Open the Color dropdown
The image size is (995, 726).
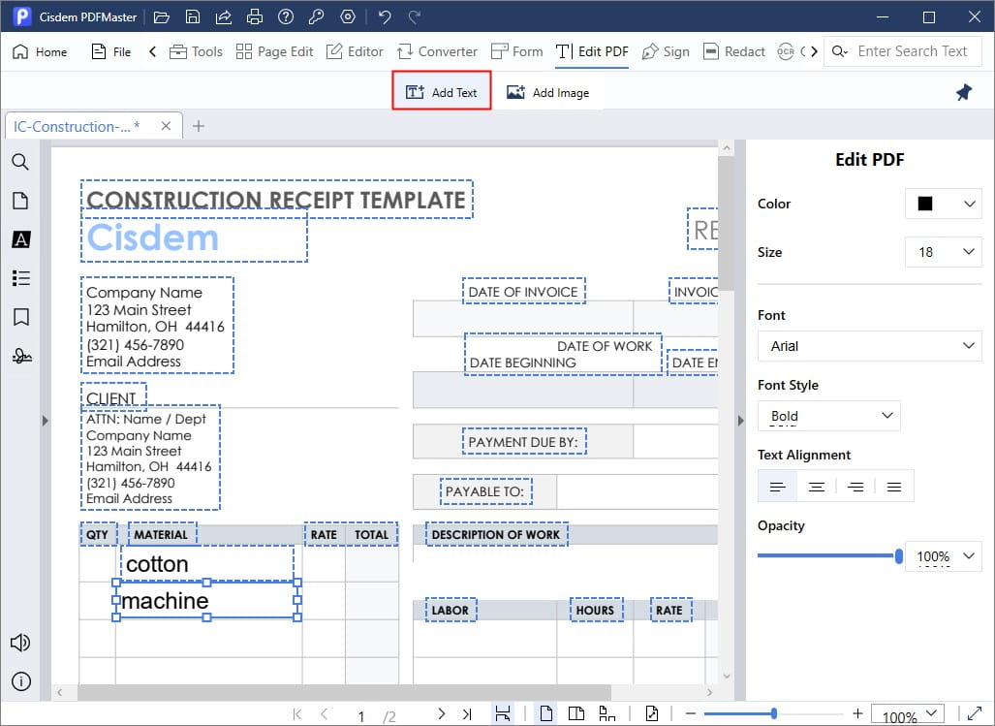[x=943, y=204]
